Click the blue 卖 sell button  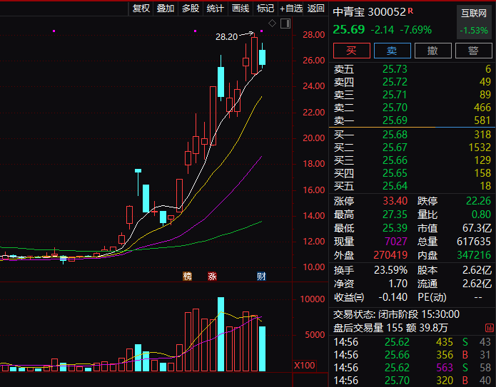(392, 51)
